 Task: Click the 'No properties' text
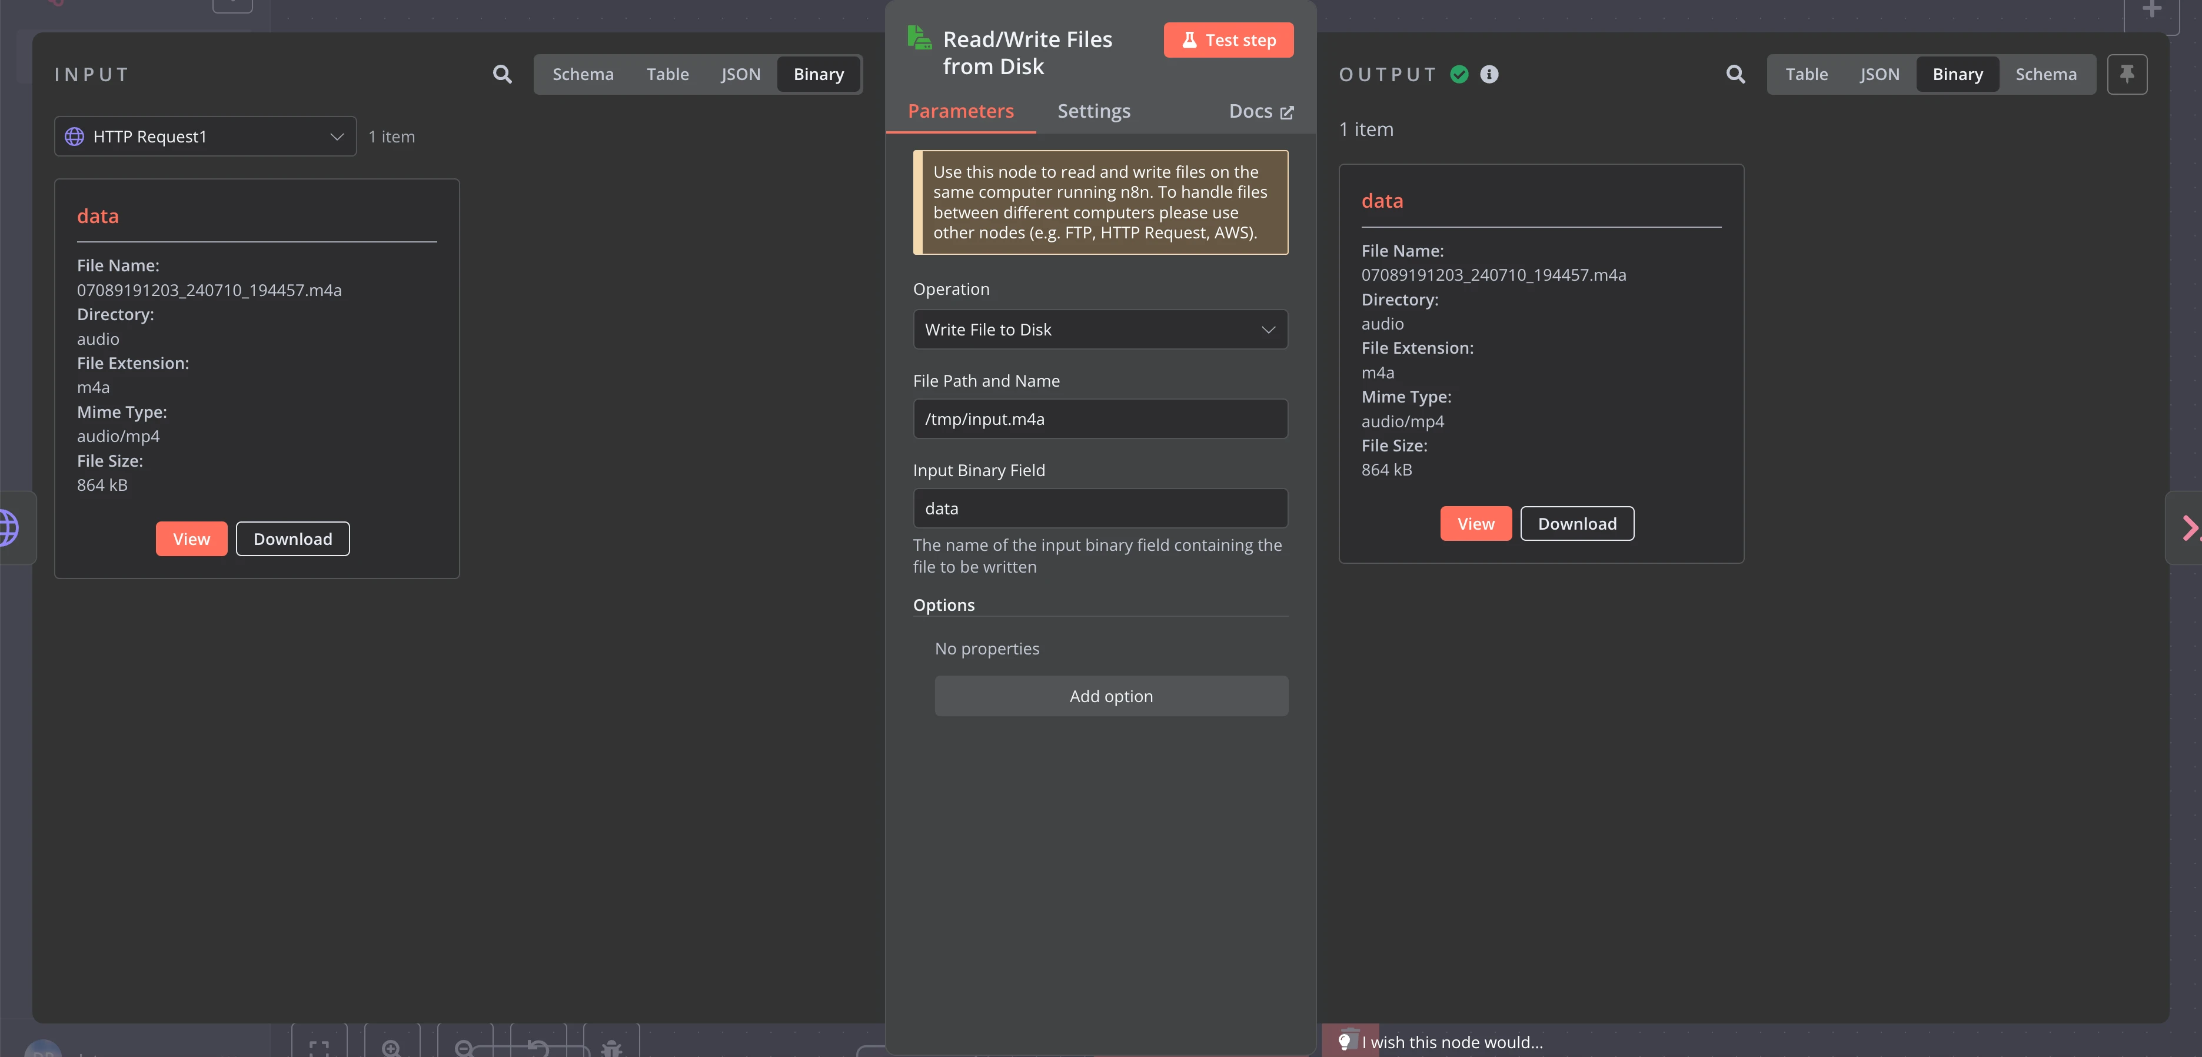pos(986,648)
